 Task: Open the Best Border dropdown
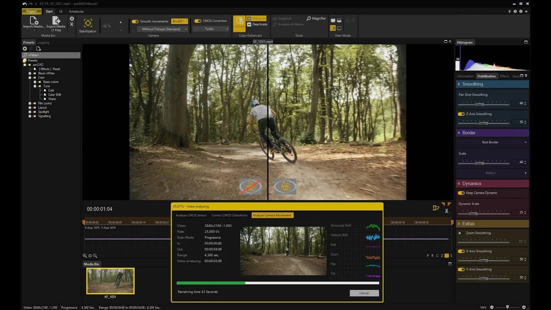click(492, 142)
